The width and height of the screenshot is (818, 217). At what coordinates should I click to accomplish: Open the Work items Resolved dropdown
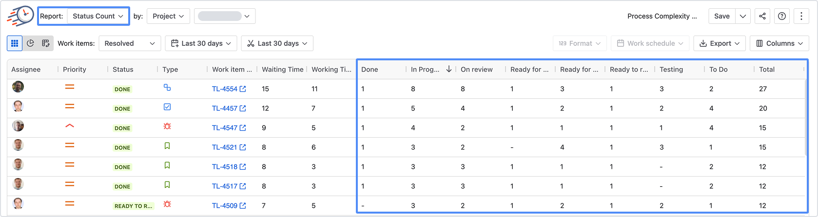tap(130, 43)
